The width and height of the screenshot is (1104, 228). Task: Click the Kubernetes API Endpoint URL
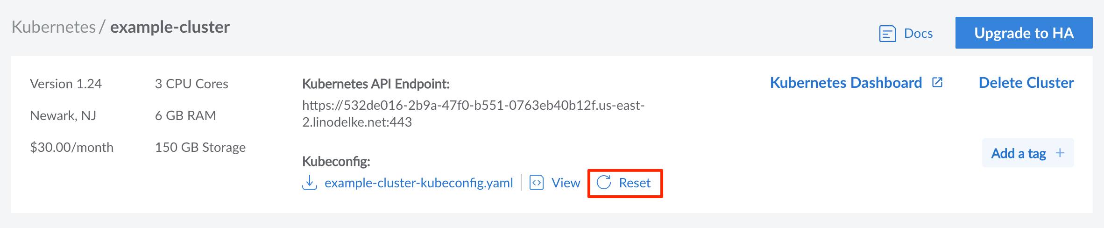pos(473,114)
